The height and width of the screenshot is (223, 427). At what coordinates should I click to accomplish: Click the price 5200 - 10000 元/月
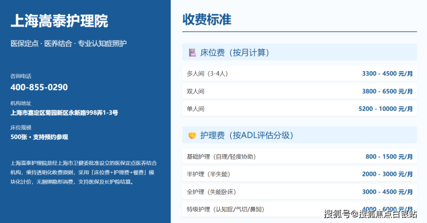click(385, 109)
